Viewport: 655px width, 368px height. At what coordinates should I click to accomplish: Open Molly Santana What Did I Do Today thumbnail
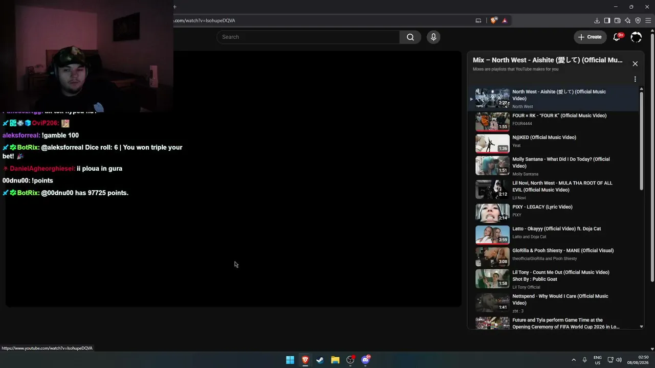492,166
